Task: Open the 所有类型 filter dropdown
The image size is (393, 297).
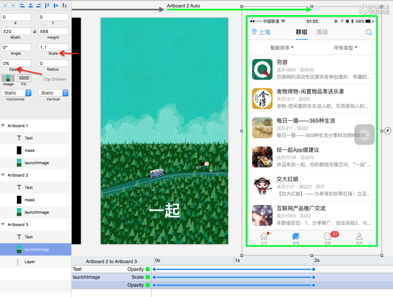Action: pos(345,48)
